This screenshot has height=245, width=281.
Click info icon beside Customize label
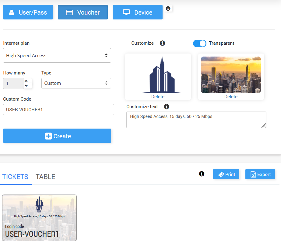[x=163, y=43]
